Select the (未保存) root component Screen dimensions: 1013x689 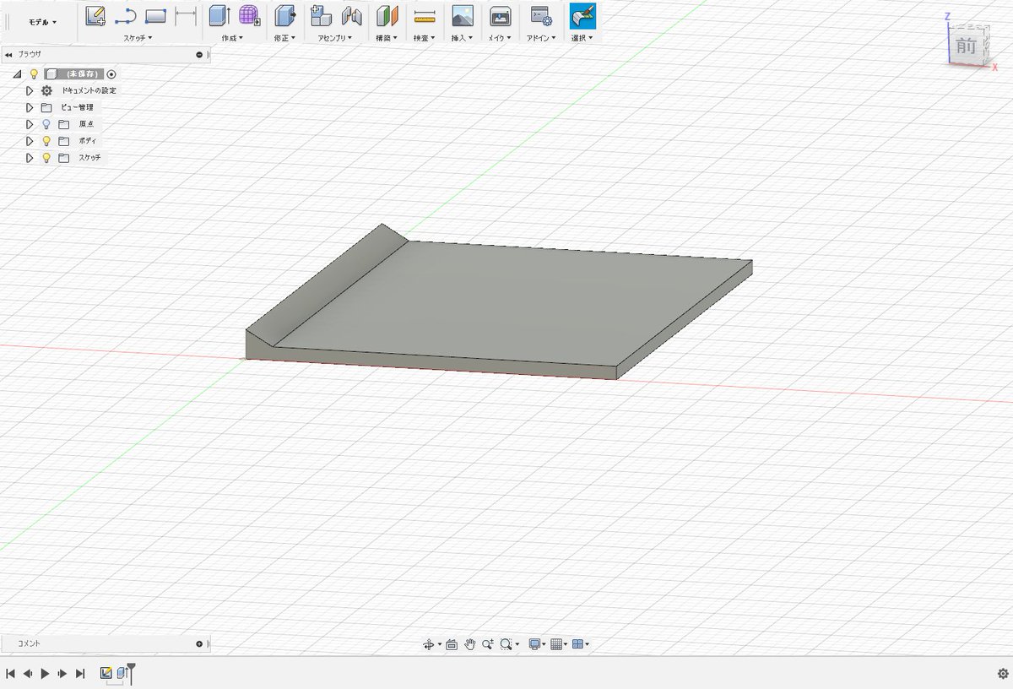click(x=83, y=74)
